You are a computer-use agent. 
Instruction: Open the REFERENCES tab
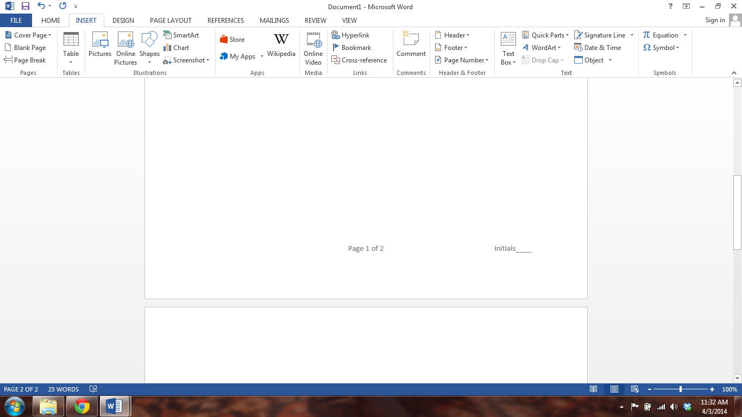coord(225,20)
